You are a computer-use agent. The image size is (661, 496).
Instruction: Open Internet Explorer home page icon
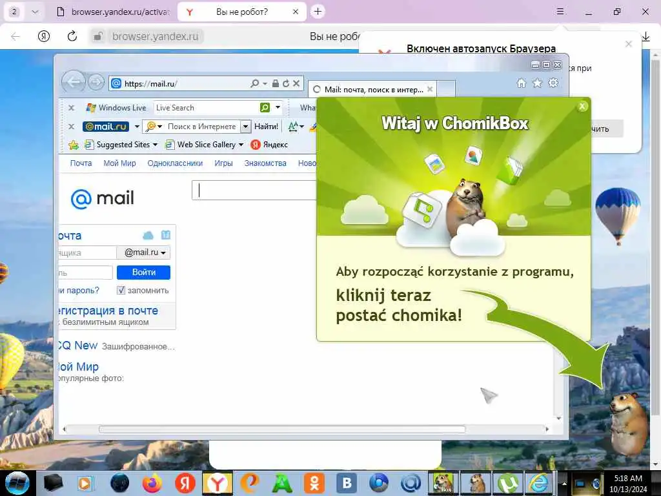522,83
